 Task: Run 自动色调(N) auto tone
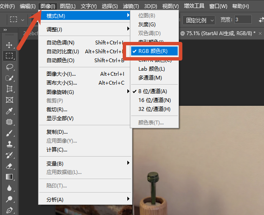coord(85,43)
